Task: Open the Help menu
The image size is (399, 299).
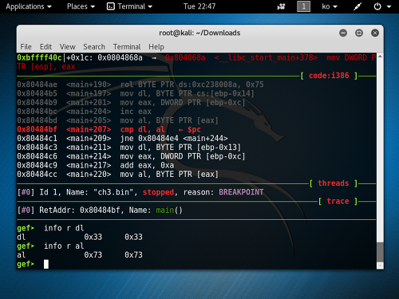Action: pyautogui.click(x=156, y=47)
